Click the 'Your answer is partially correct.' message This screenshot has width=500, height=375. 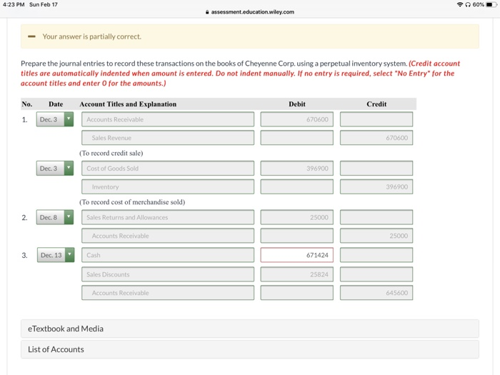pos(92,36)
